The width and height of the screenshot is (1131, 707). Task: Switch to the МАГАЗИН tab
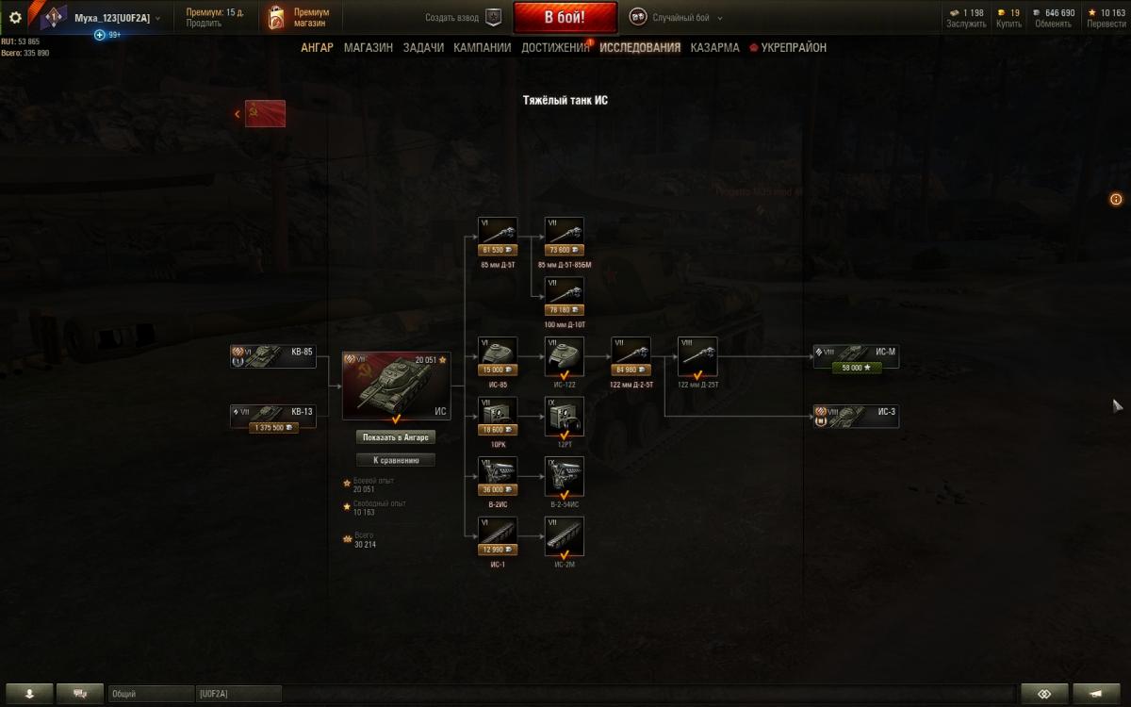click(x=369, y=47)
